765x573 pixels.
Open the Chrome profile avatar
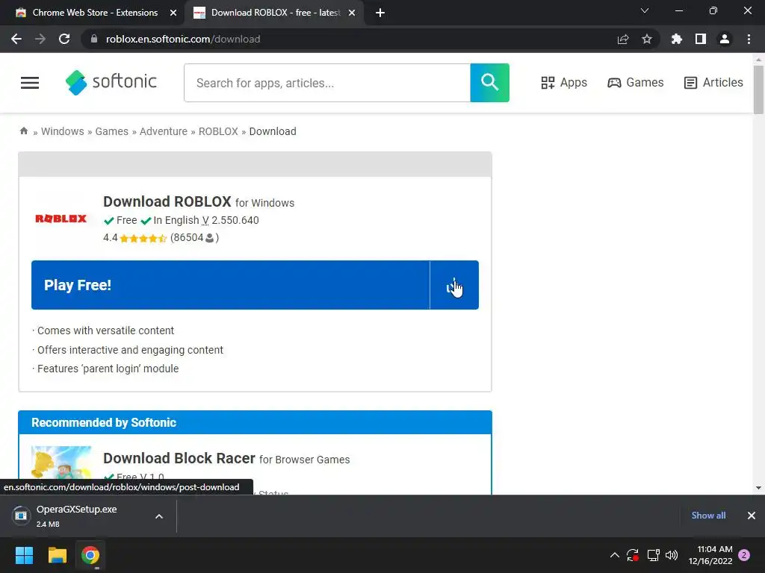tap(725, 39)
